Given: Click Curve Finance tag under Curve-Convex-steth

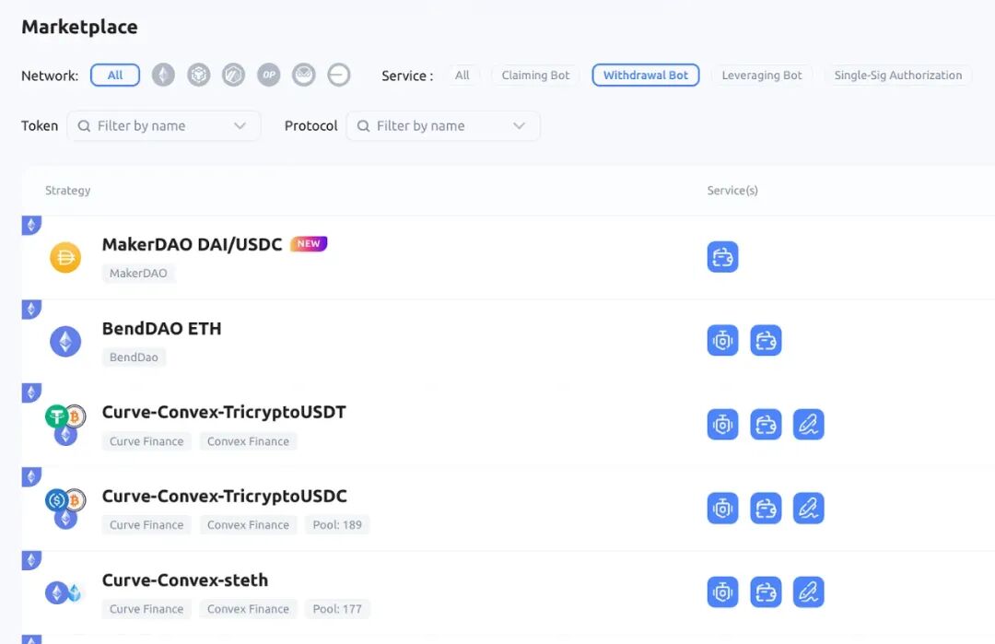Looking at the screenshot, I should [x=146, y=608].
